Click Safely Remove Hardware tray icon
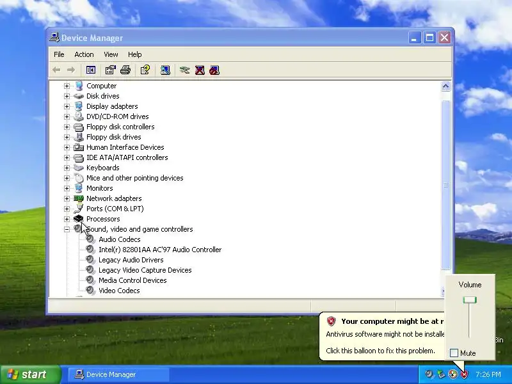The image size is (512, 384). (441, 374)
